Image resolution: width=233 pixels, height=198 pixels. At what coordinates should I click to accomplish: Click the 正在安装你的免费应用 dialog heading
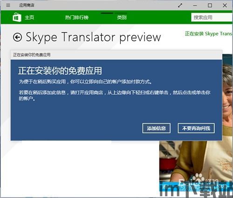[60, 71]
